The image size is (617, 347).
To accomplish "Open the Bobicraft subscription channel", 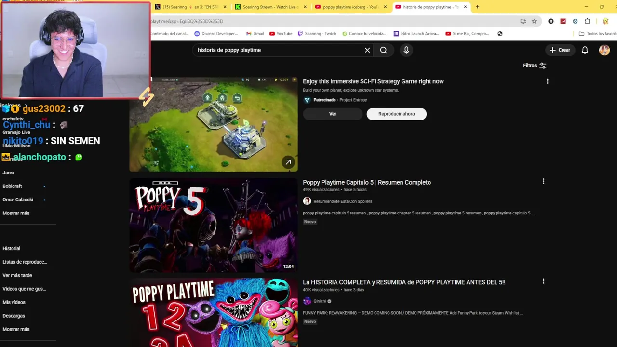I will pyautogui.click(x=12, y=186).
